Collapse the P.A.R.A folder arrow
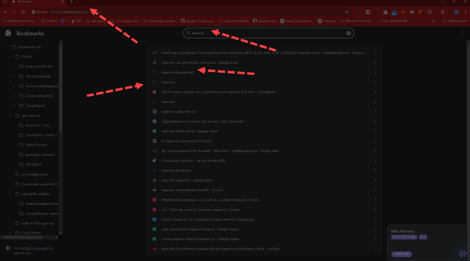Viewport: 470px width, 261px height. [10, 57]
